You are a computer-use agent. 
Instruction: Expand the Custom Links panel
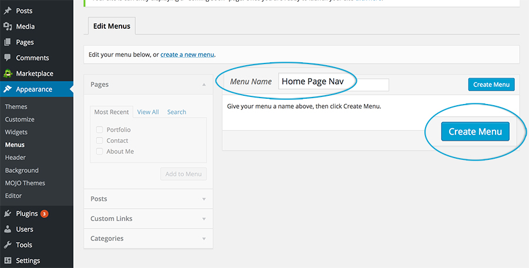coord(204,219)
